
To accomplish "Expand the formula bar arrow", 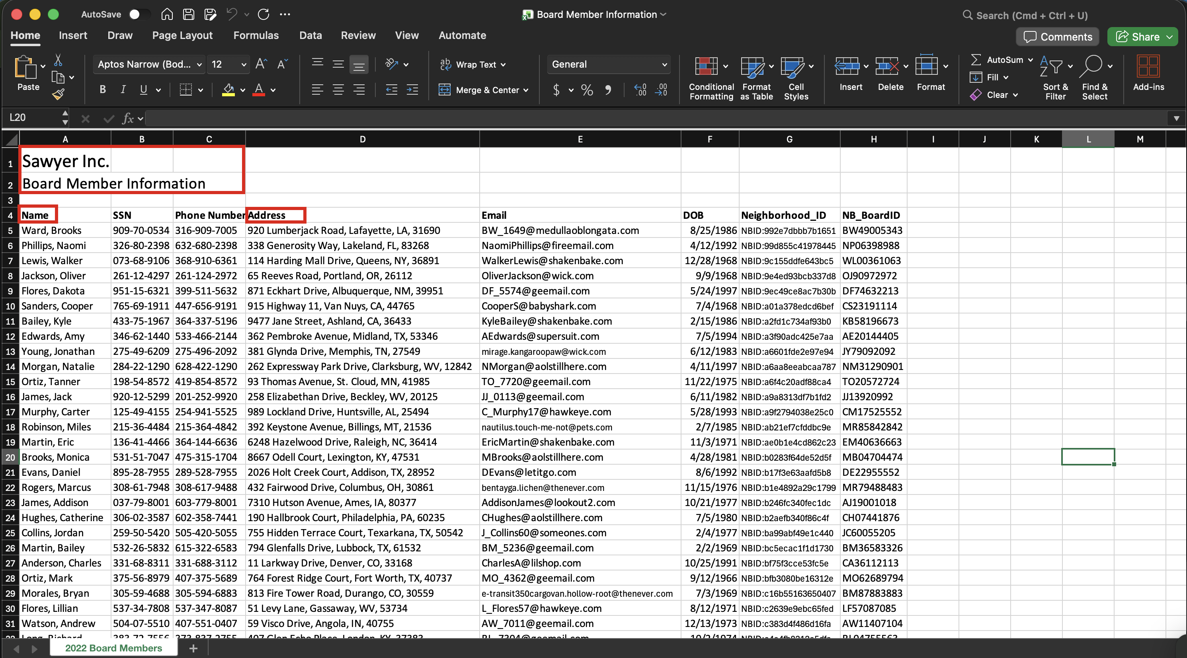I will [x=1176, y=118].
